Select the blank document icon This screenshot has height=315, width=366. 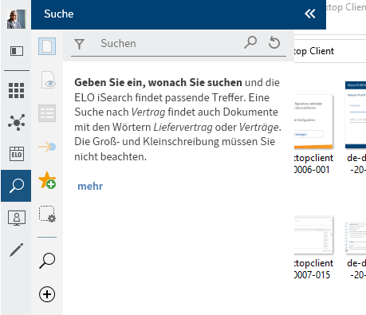(x=47, y=46)
